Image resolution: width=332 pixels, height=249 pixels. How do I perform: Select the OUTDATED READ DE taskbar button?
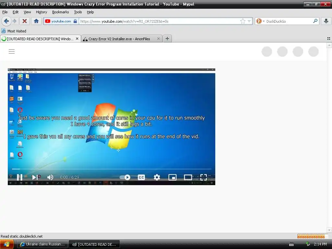(x=94, y=244)
